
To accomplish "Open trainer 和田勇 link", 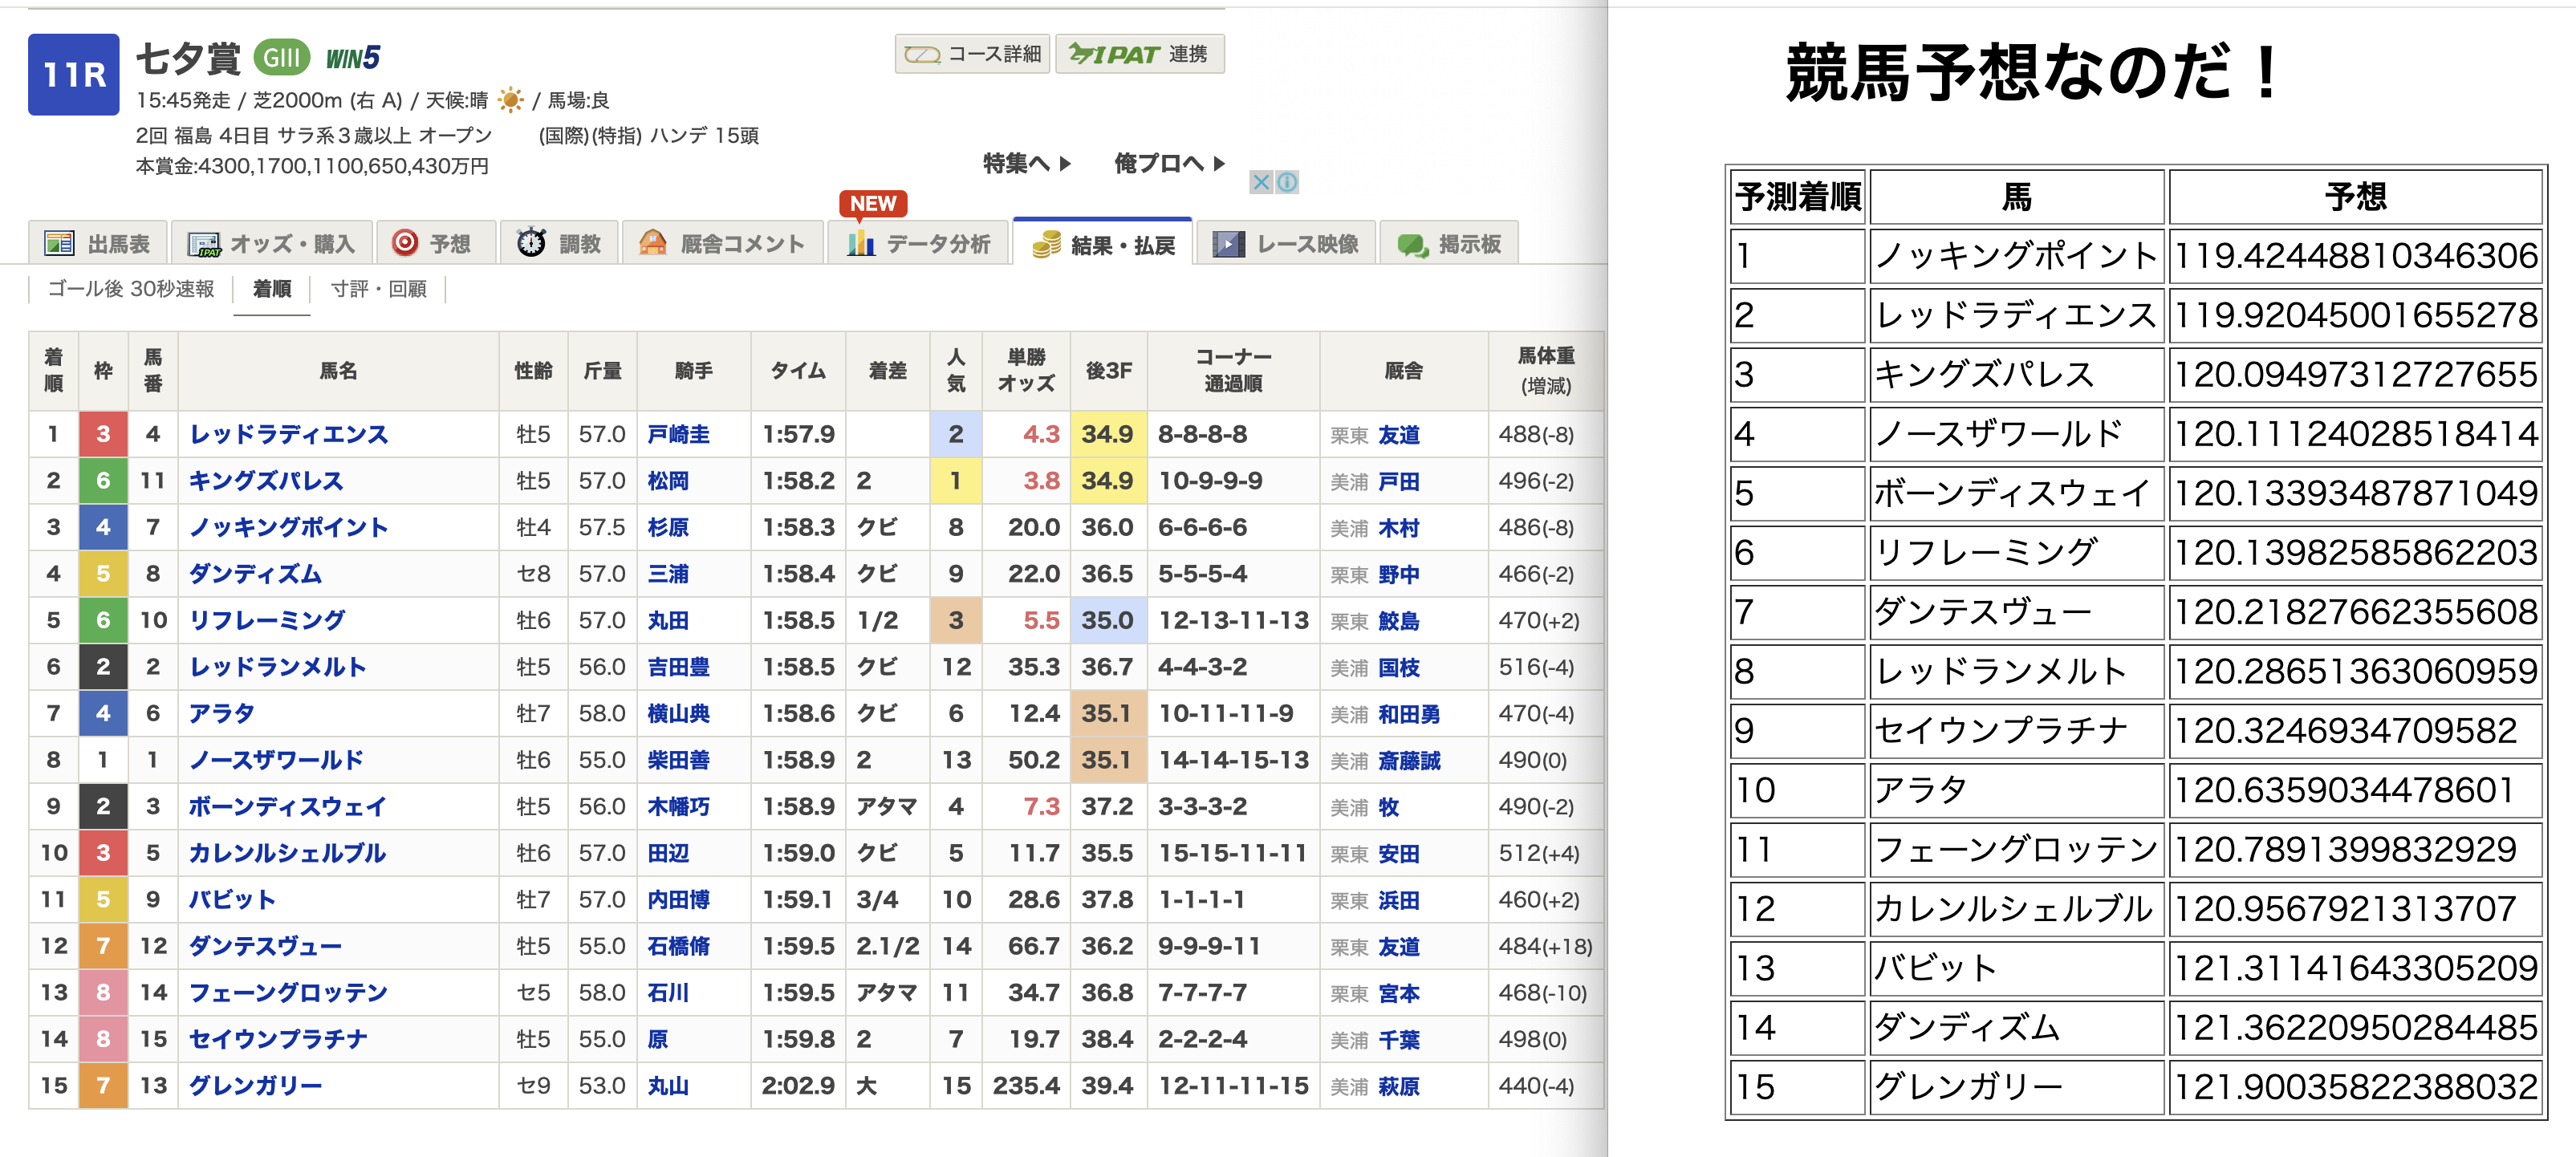I will [x=1409, y=714].
